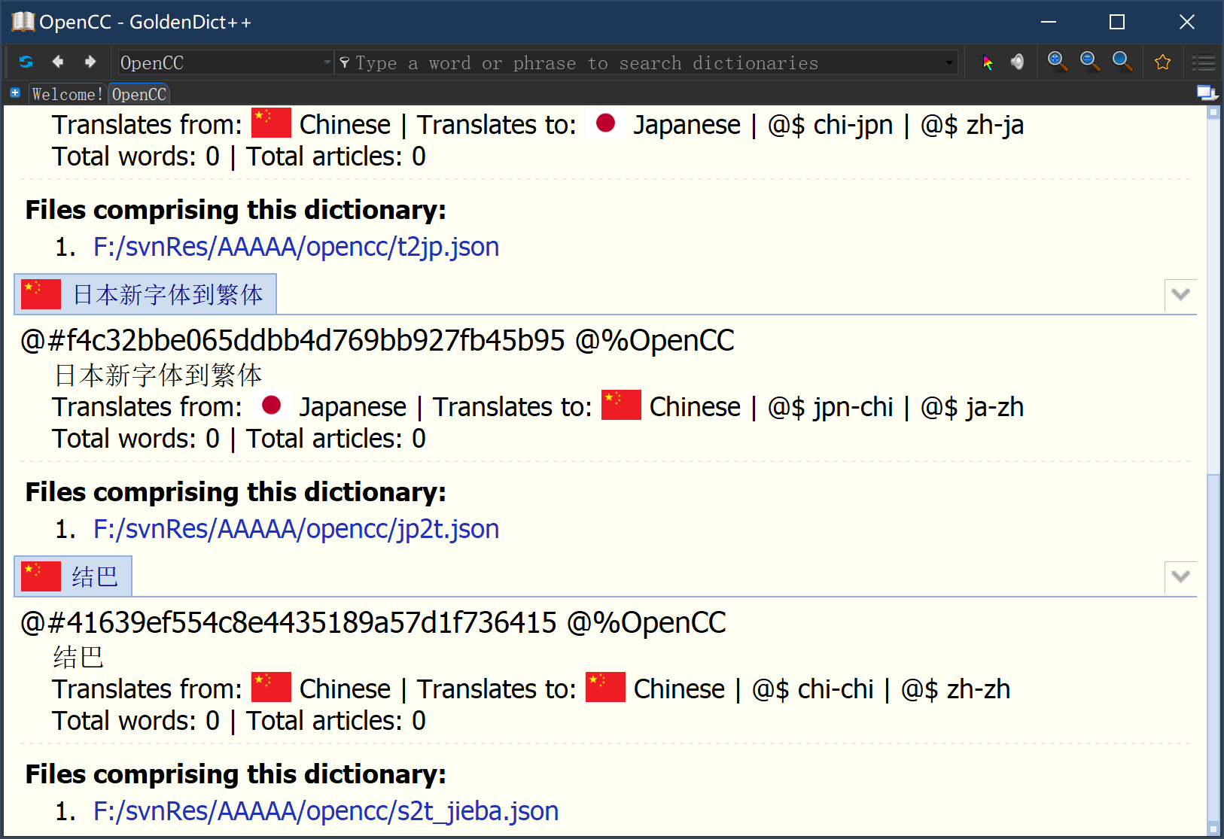Open the jp2t.json file link
This screenshot has height=839, width=1224.
click(x=296, y=529)
